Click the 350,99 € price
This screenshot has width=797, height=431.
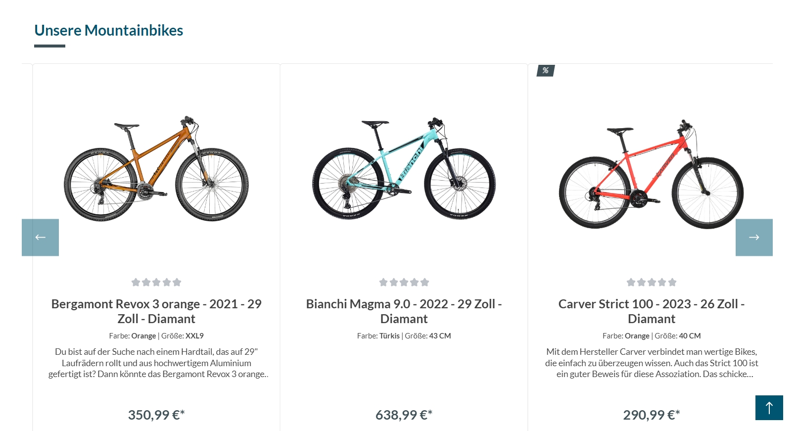pyautogui.click(x=156, y=415)
